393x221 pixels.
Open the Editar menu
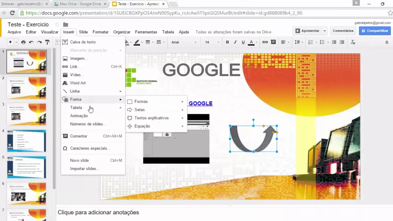(x=31, y=32)
